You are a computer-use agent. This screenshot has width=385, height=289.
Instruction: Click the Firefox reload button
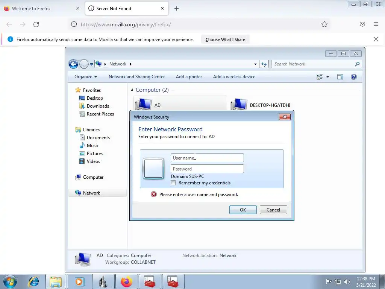click(x=36, y=24)
